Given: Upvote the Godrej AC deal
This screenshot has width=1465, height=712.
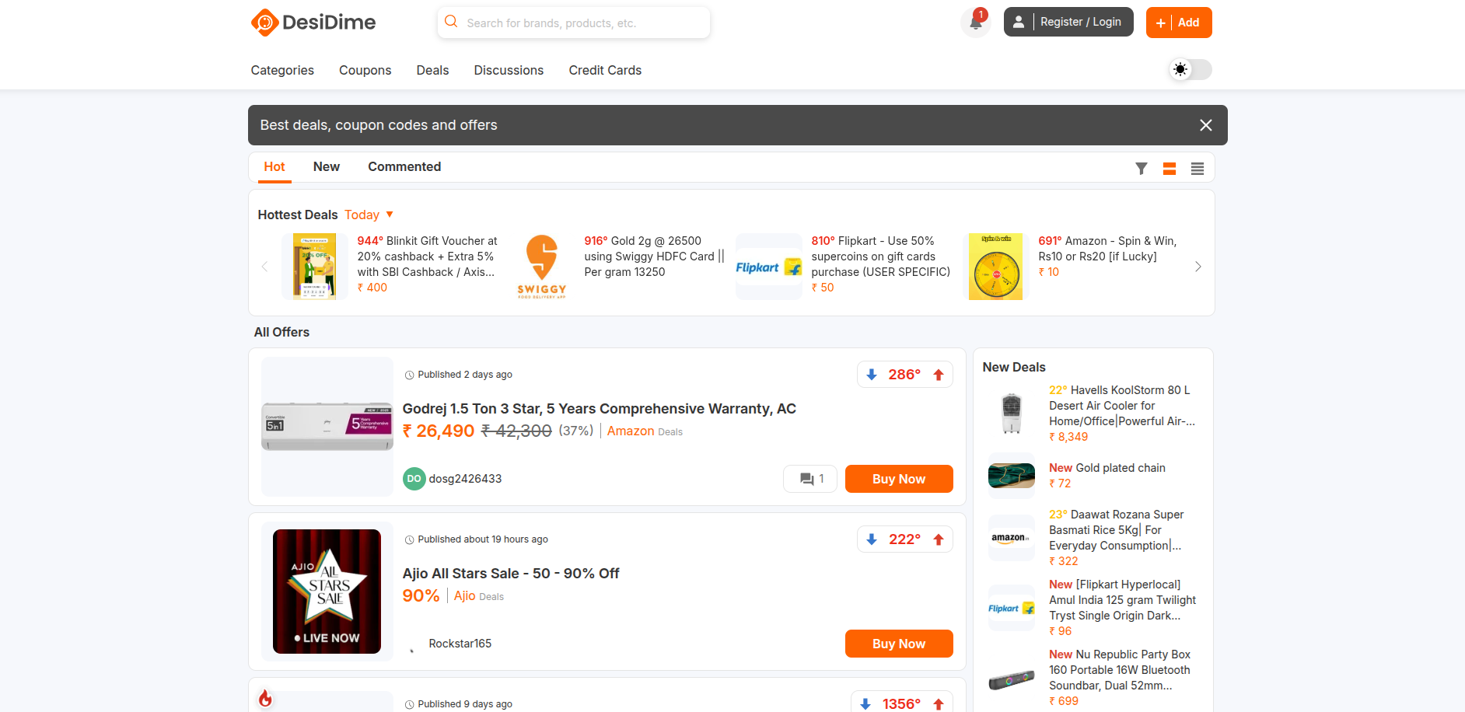Looking at the screenshot, I should pos(939,375).
